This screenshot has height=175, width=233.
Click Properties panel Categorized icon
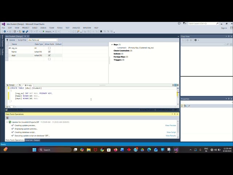(182, 106)
